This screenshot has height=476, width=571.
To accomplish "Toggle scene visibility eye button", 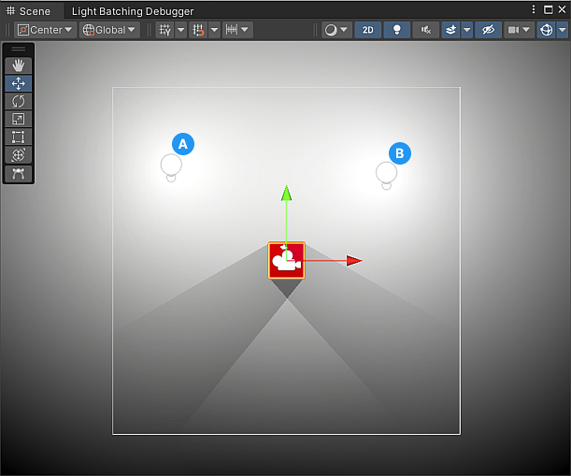I will [x=487, y=30].
